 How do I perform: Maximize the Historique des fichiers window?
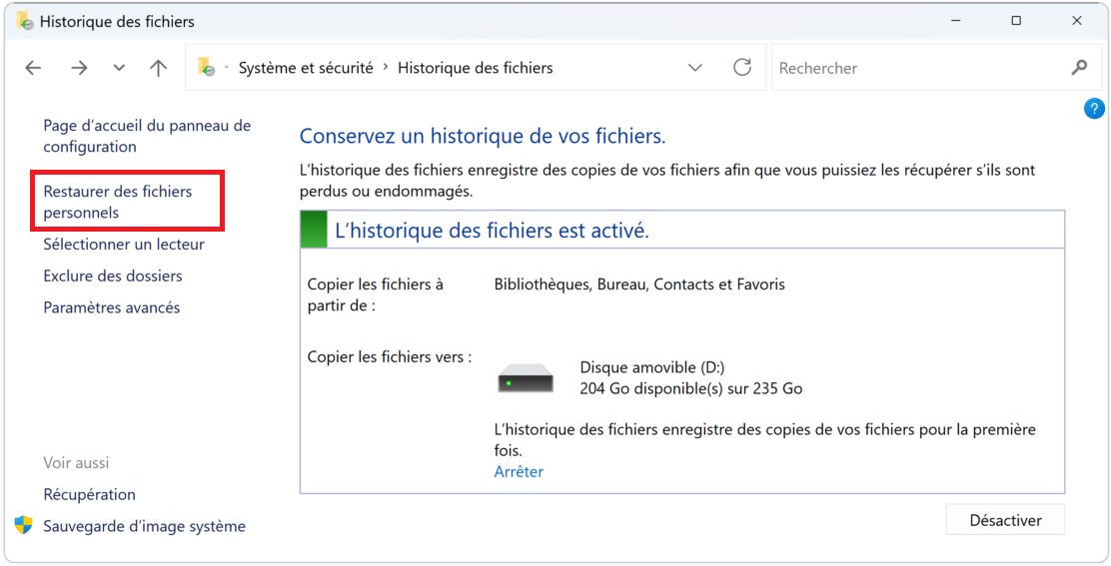(x=1016, y=21)
